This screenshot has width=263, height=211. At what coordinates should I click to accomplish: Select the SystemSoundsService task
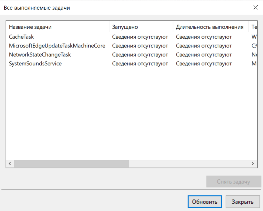35,64
